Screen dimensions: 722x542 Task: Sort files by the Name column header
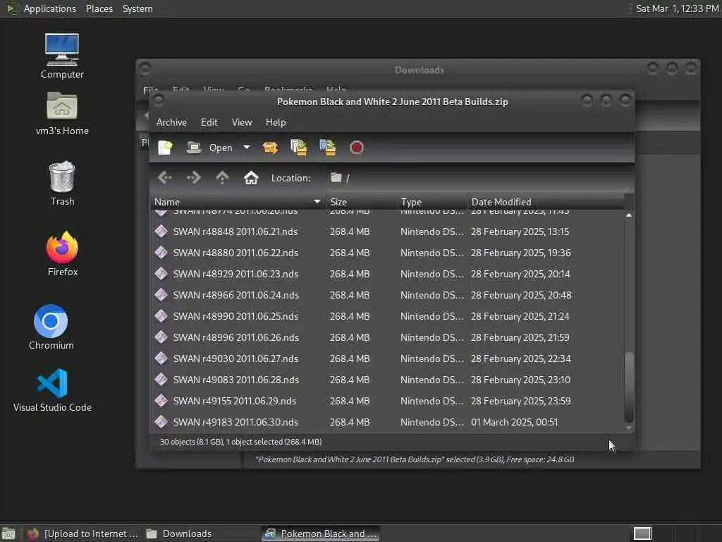click(x=238, y=202)
